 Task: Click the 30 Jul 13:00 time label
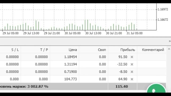pyautogui.click(x=93, y=33)
